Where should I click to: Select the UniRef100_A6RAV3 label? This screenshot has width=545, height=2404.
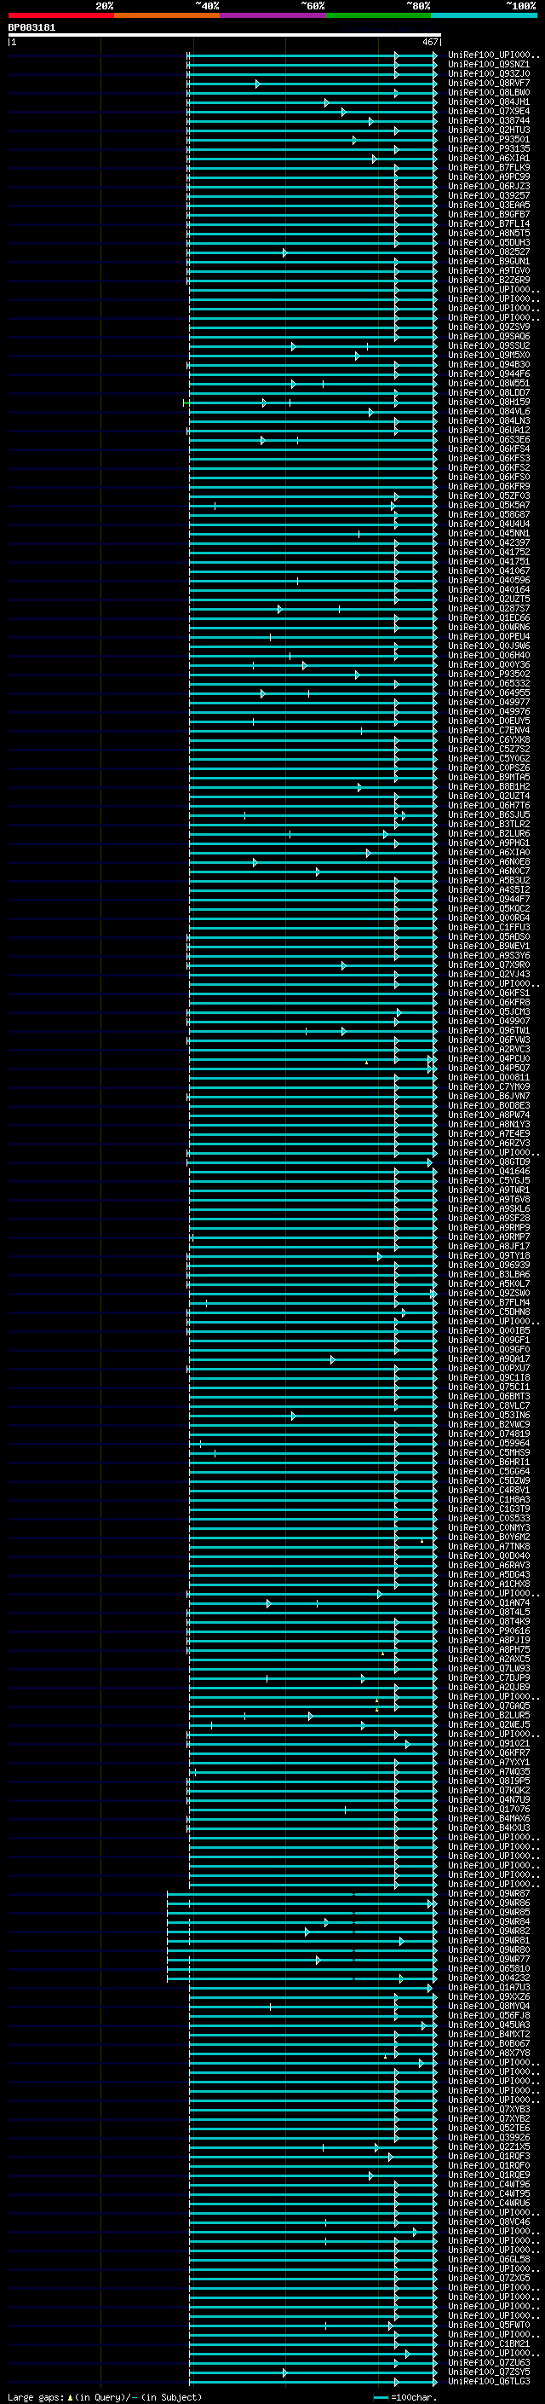(x=489, y=1565)
